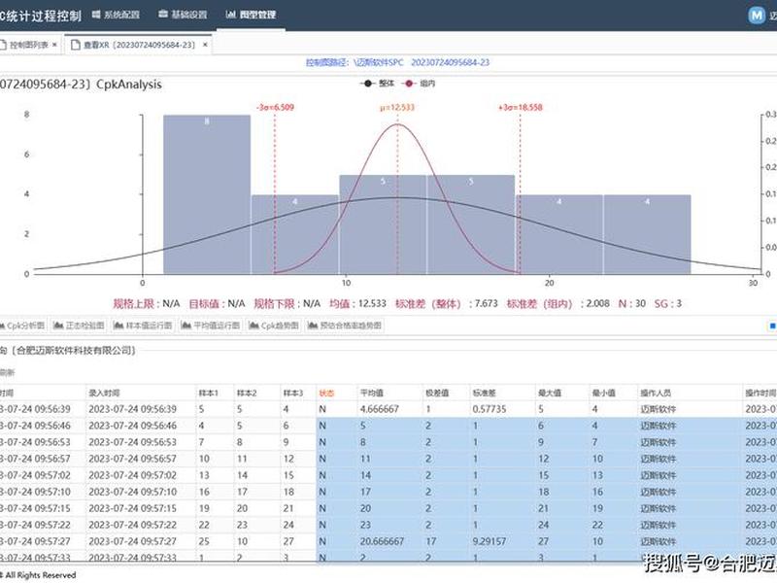Click the 标准差(整体) value 7.673
Image resolution: width=777 pixels, height=583 pixels.
[486, 303]
